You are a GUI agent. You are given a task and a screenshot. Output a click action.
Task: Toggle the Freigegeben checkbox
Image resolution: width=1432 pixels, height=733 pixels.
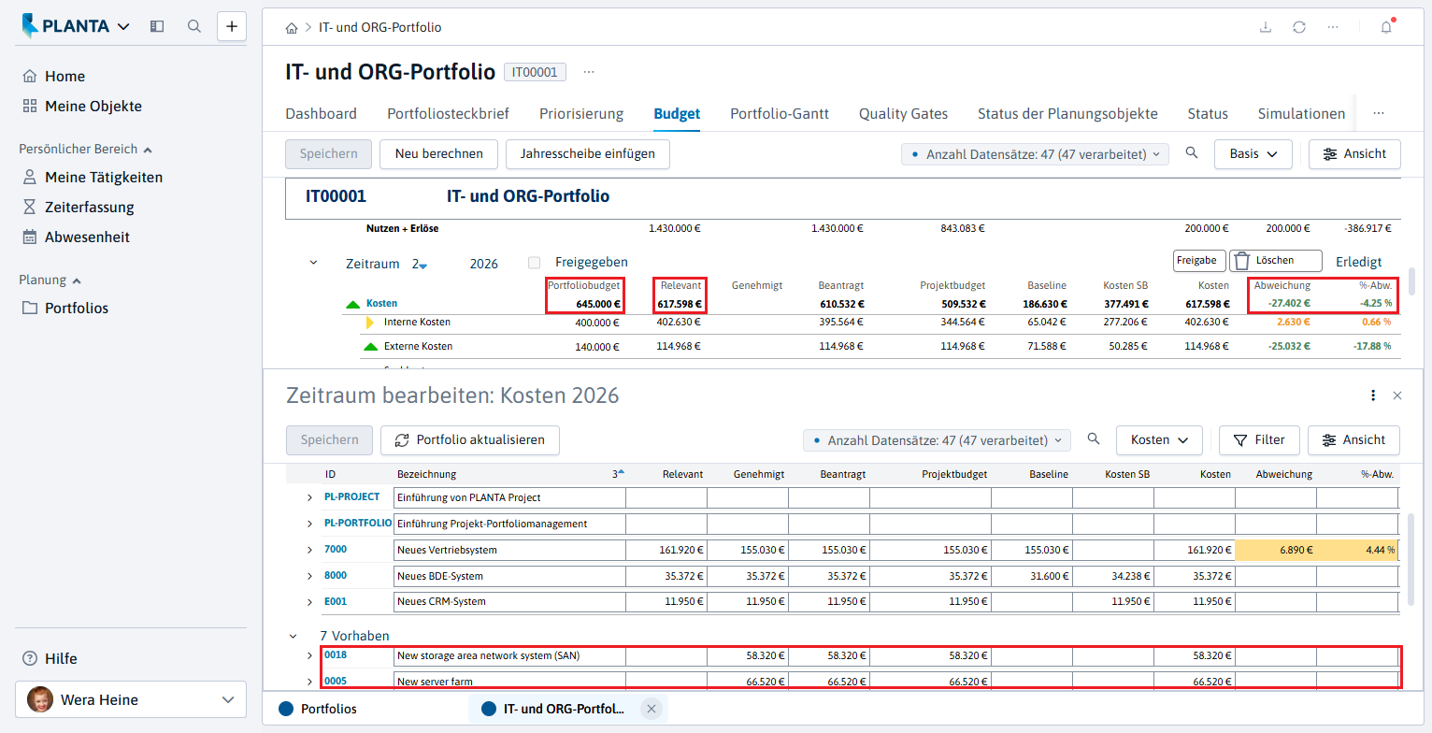pos(534,263)
